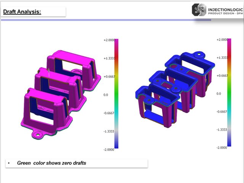
Task: Select the +2.0000 label on left scale
Action: pos(109,40)
